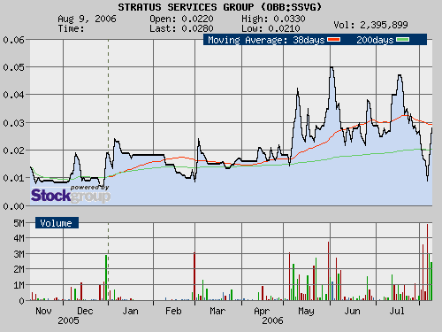
Task: Click the 'Open: 0.0220' value
Action: click(x=181, y=19)
